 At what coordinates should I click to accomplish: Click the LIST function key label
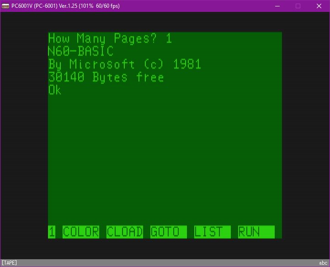213,232
